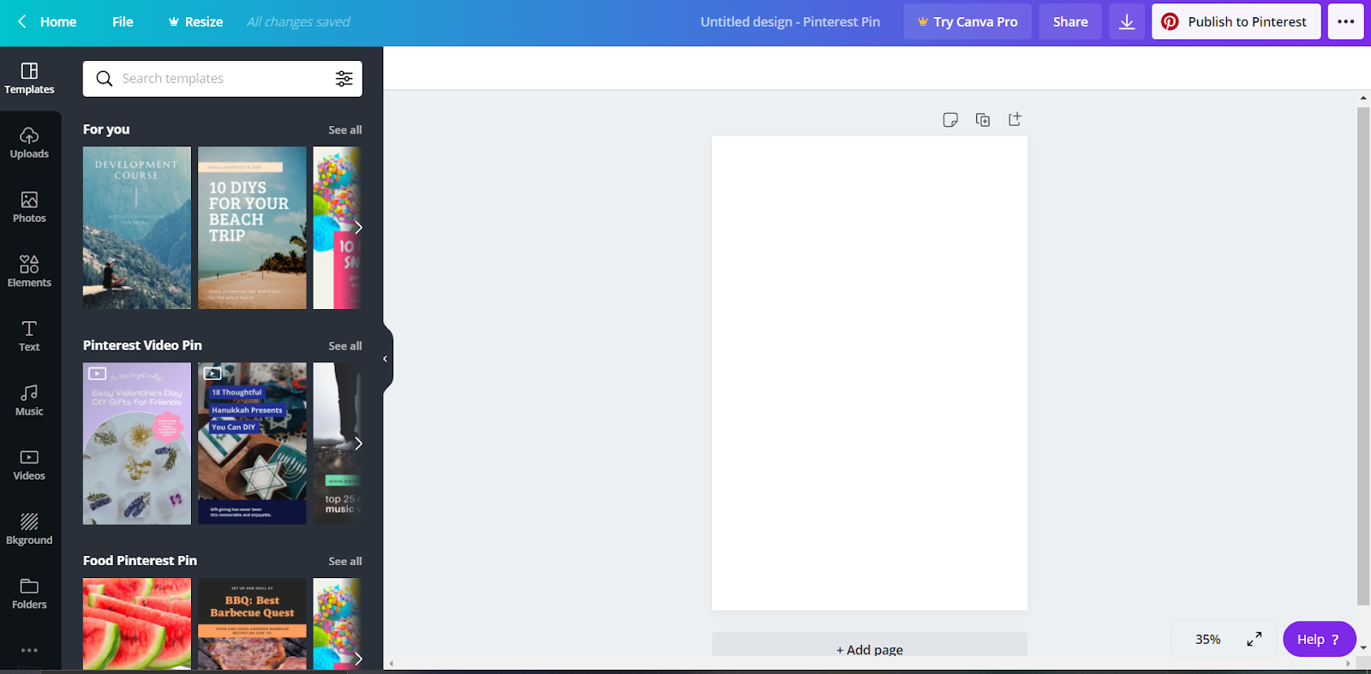Click the search magnifier icon
Image resolution: width=1371 pixels, height=674 pixels.
105,79
